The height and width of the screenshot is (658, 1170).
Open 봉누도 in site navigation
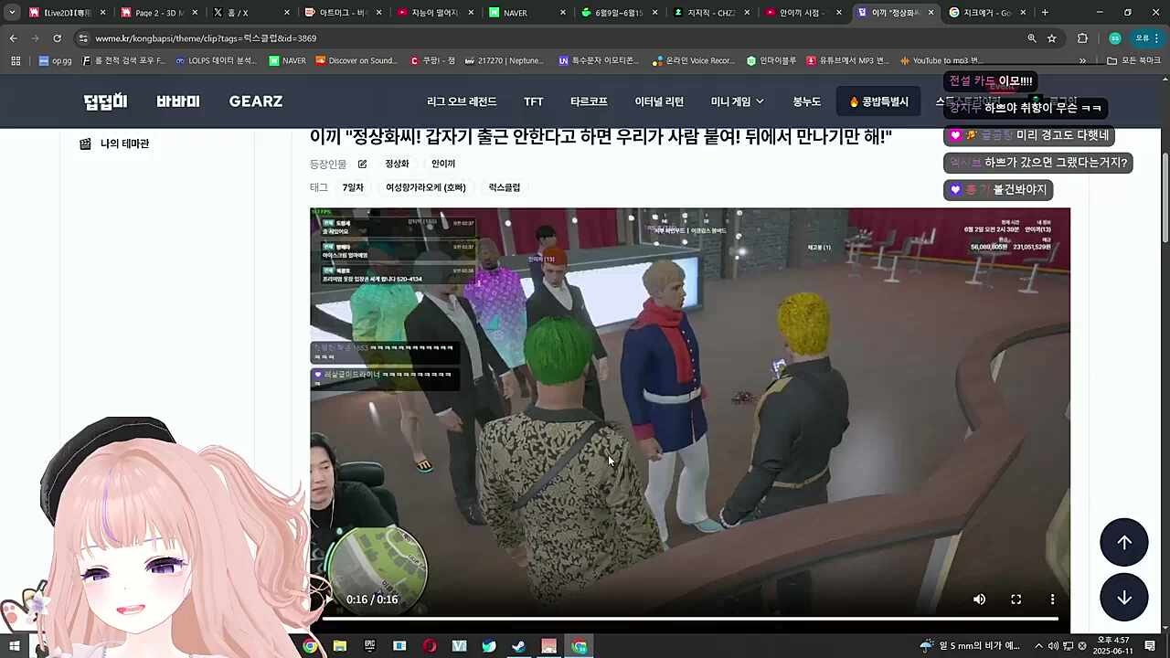pos(807,101)
